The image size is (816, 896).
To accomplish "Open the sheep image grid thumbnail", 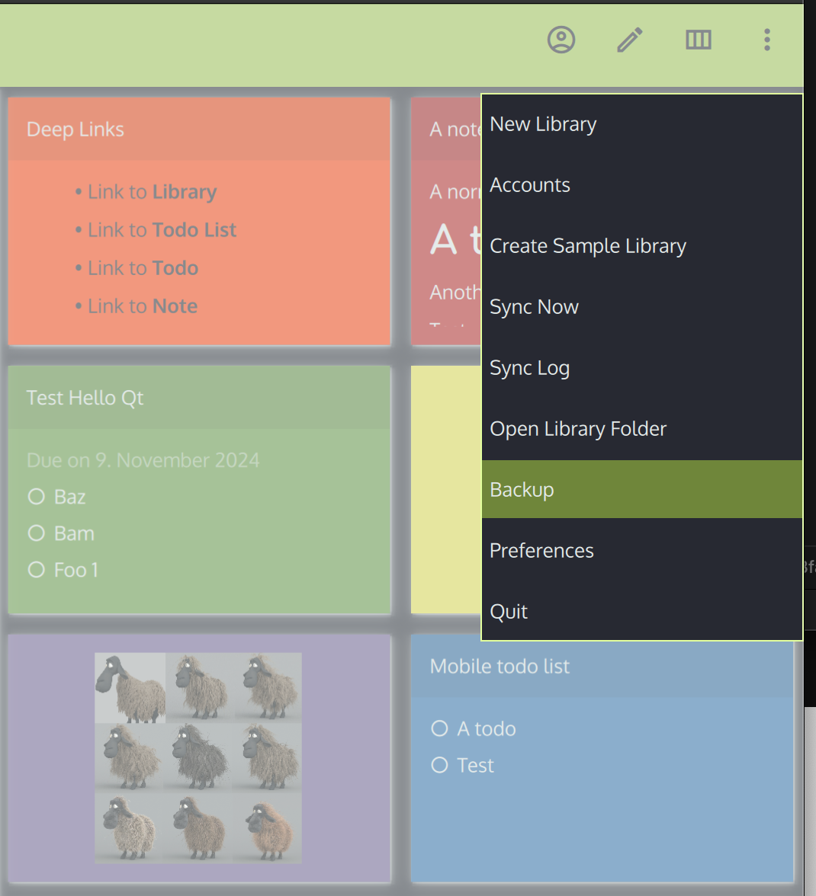I will [x=198, y=757].
